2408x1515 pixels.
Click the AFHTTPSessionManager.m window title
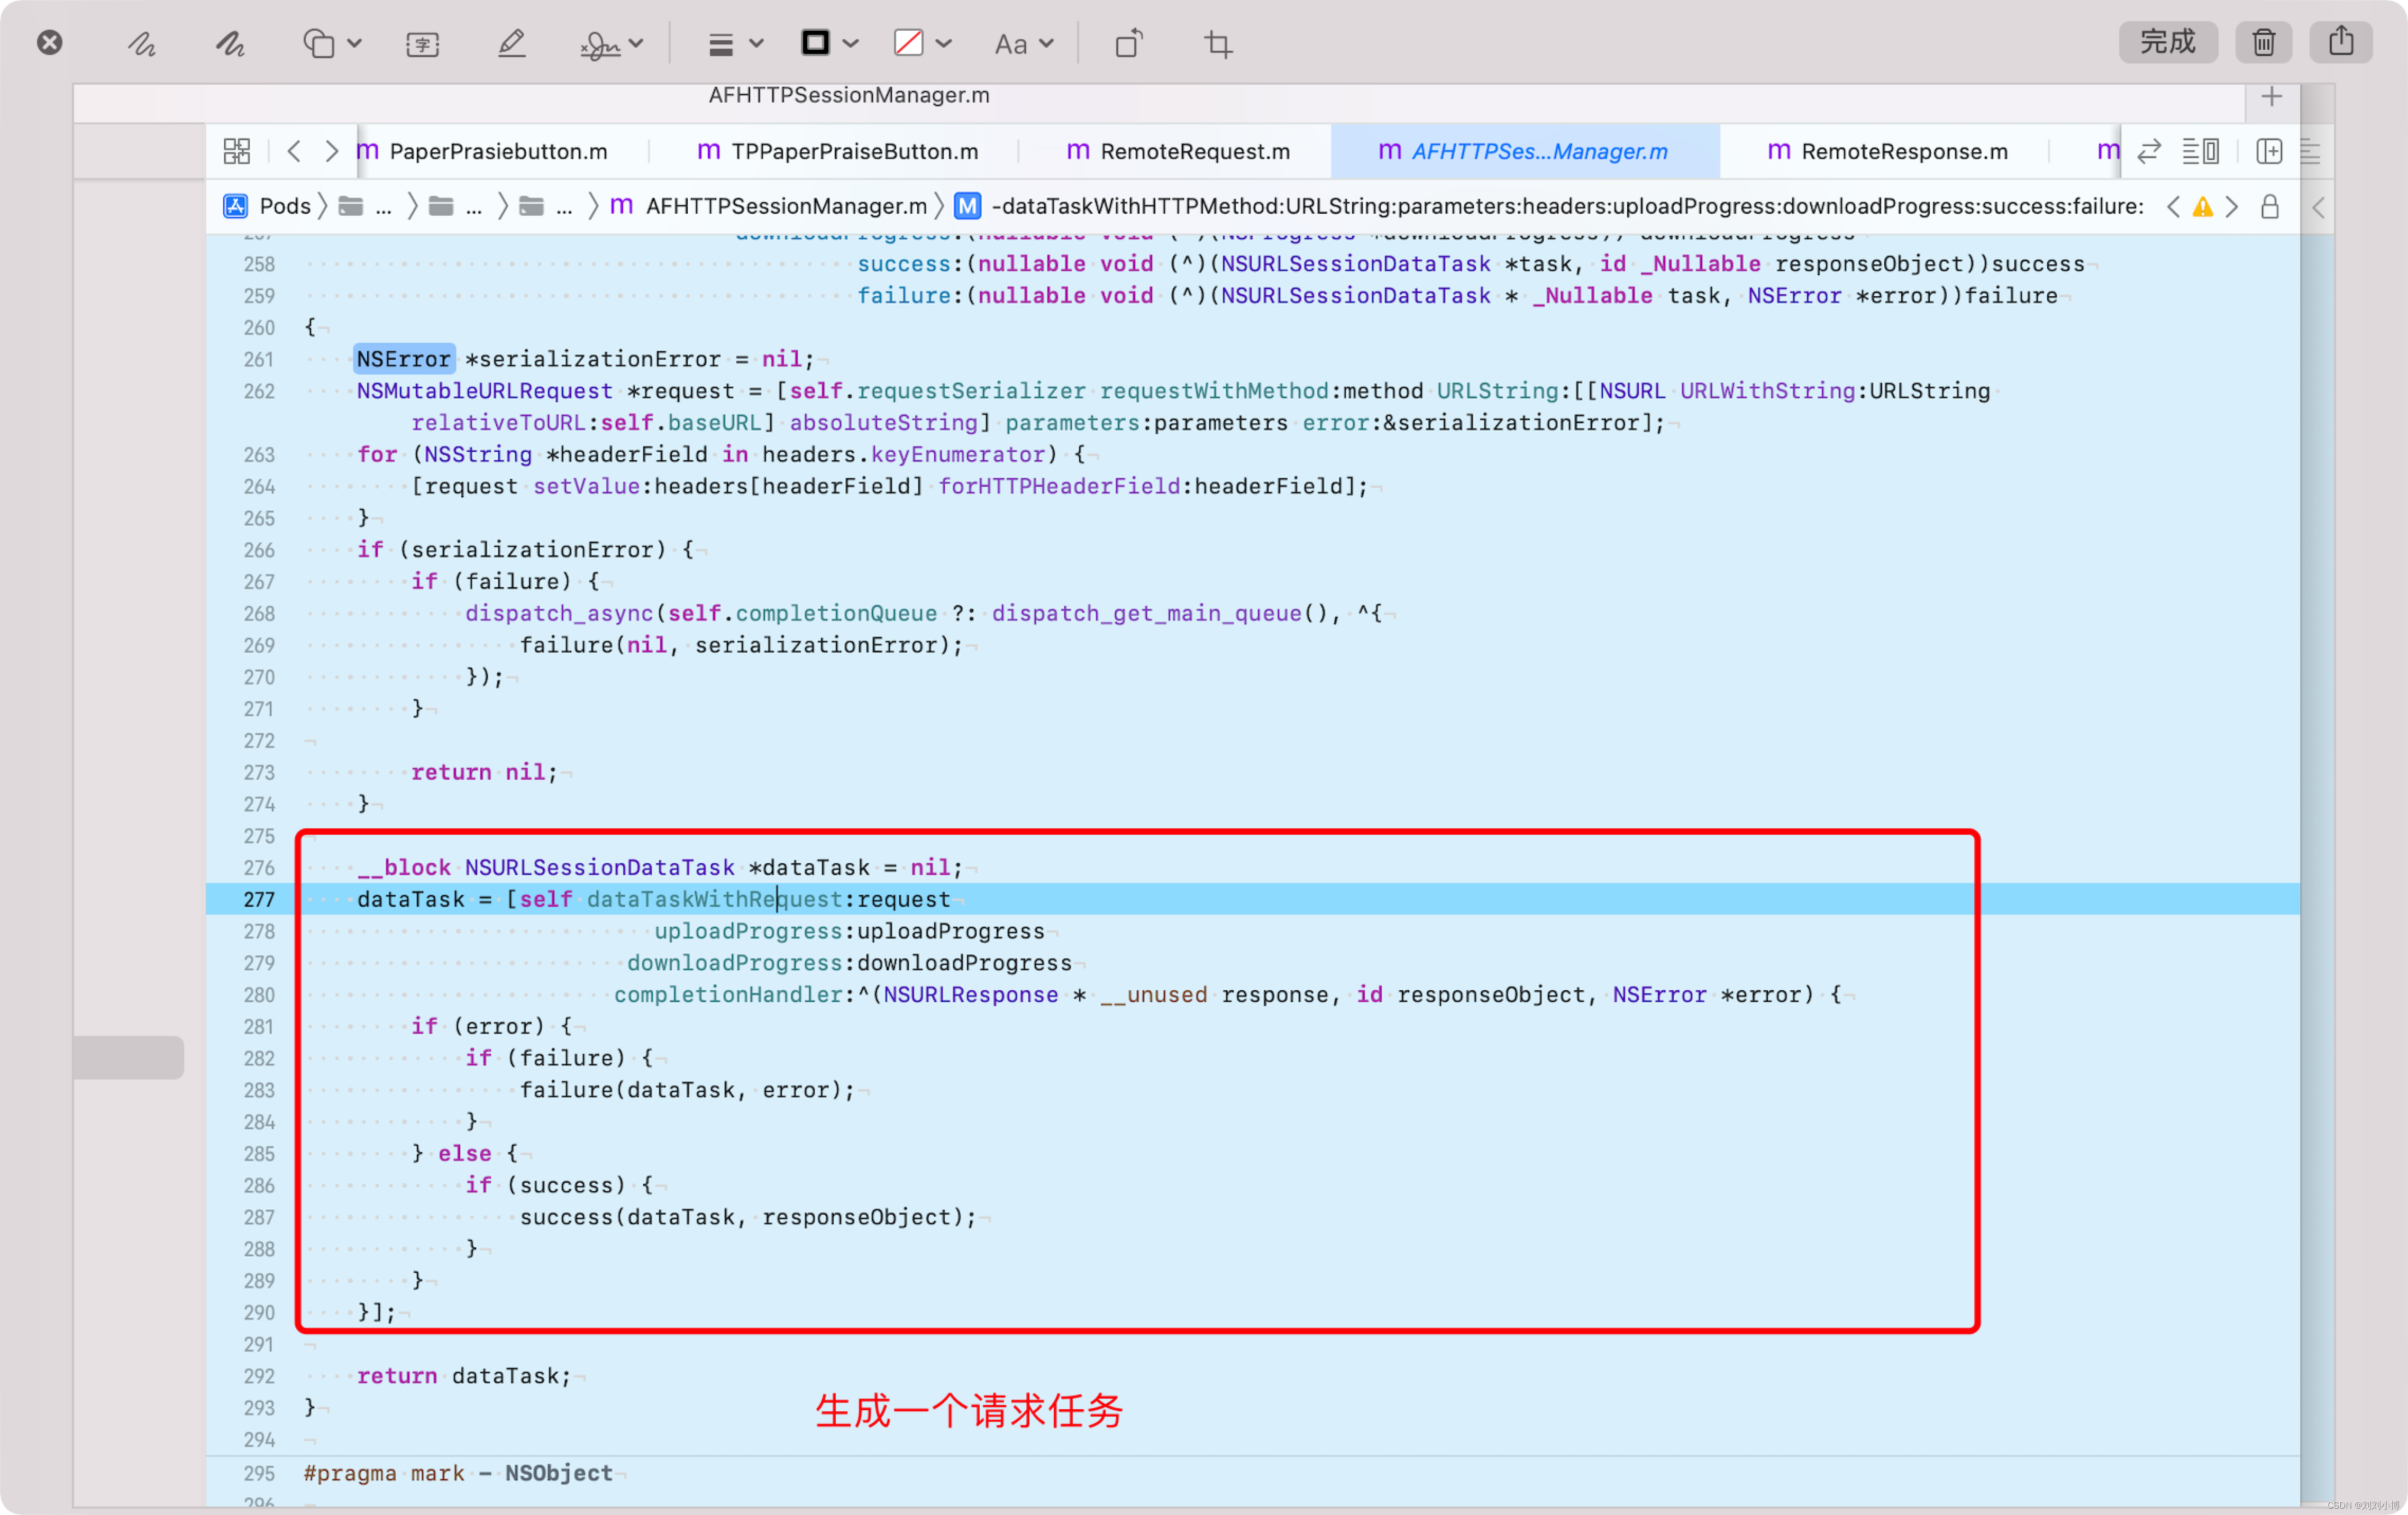coord(849,95)
